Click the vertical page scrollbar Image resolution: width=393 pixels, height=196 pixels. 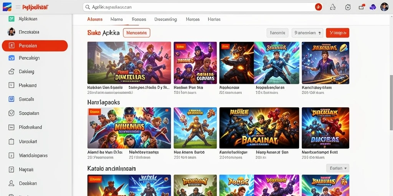(x=391, y=103)
